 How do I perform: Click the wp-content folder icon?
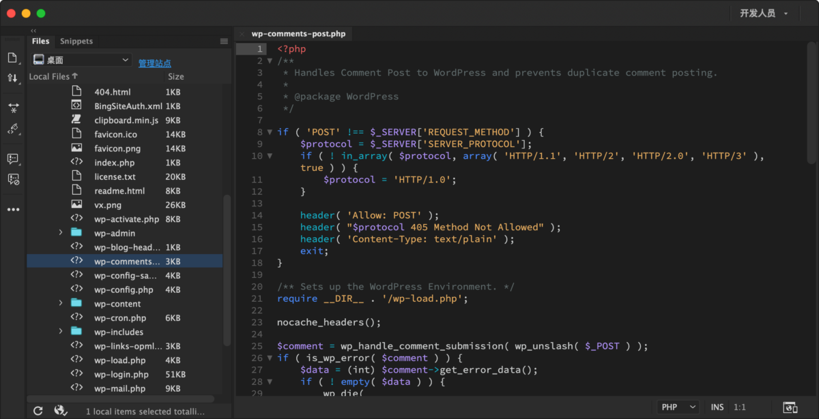(x=77, y=303)
